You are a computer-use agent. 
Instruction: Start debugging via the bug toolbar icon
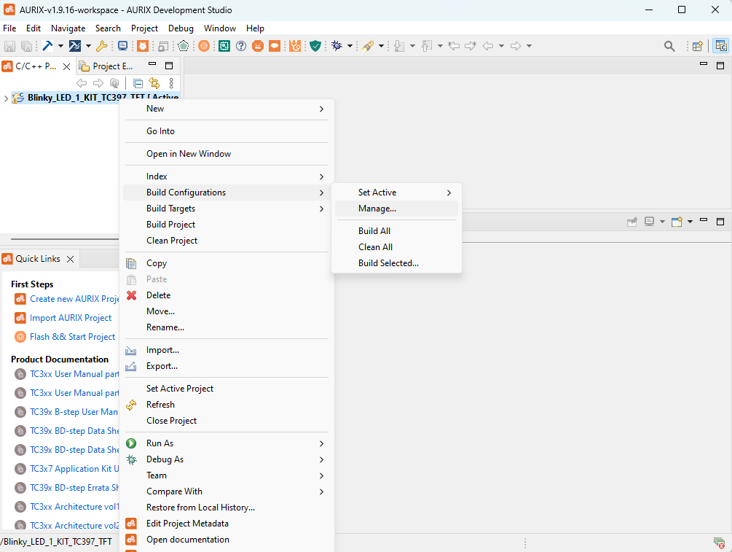pyautogui.click(x=335, y=45)
